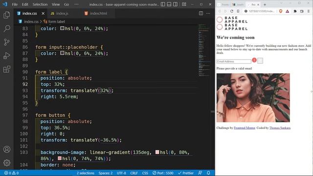Click the 'We're coming soon' heading
The width and height of the screenshot is (313, 176).
point(236,38)
